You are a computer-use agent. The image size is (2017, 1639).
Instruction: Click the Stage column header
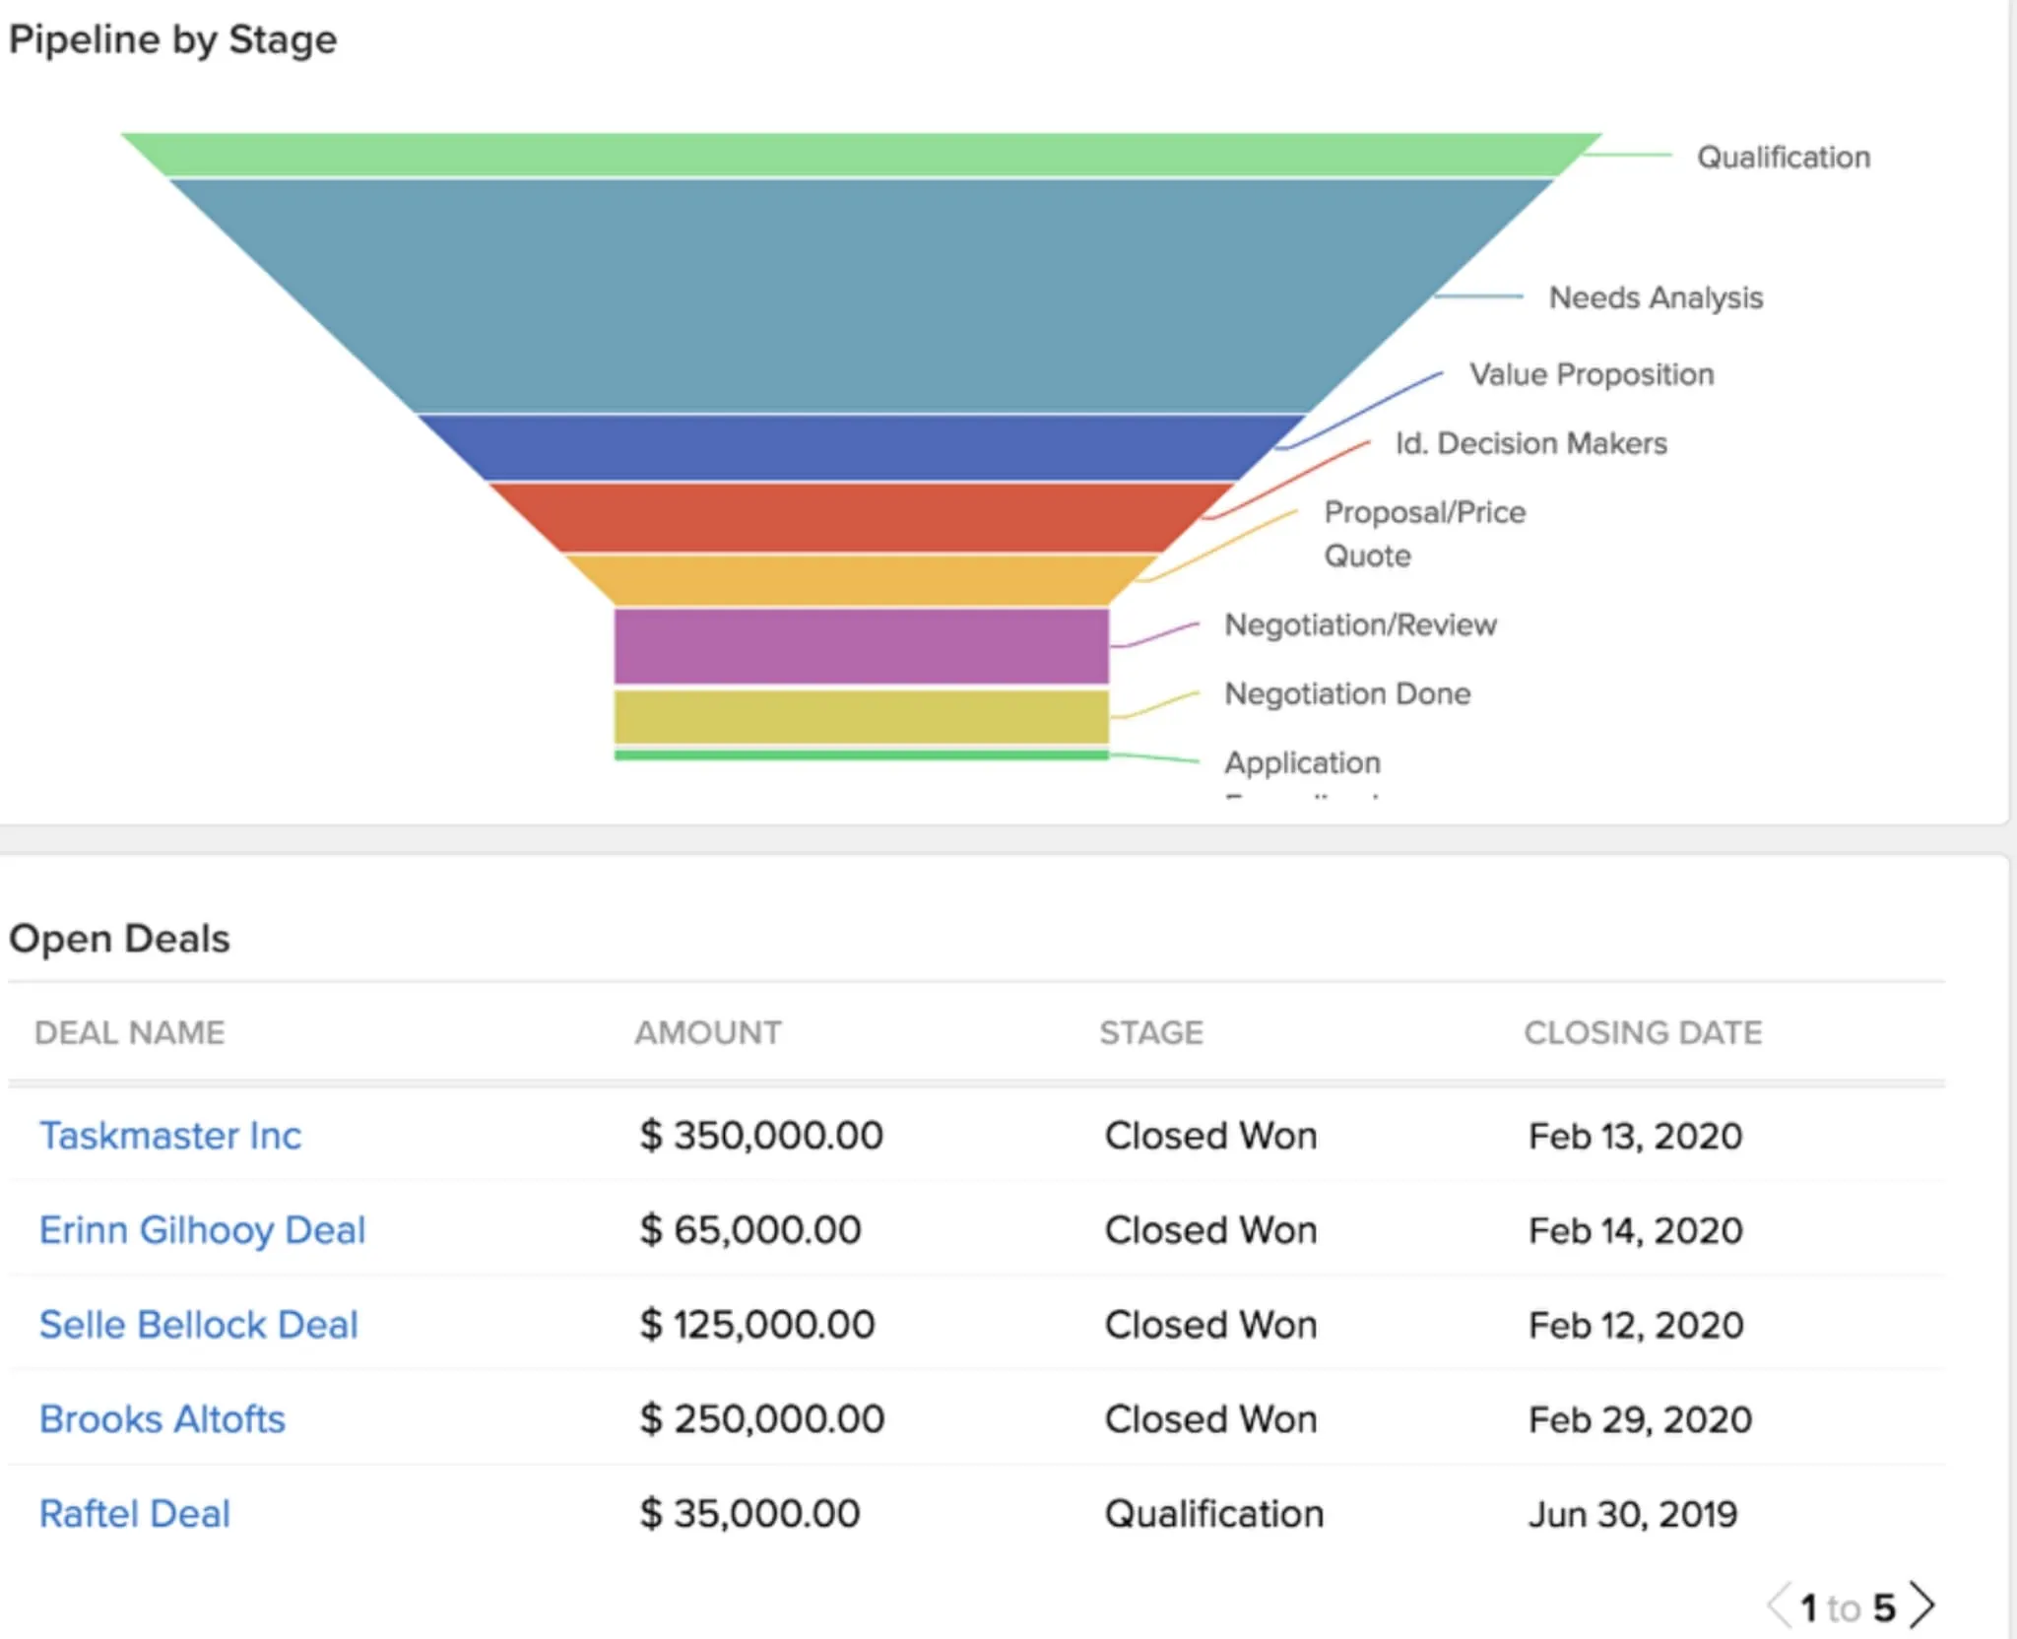click(1151, 1032)
